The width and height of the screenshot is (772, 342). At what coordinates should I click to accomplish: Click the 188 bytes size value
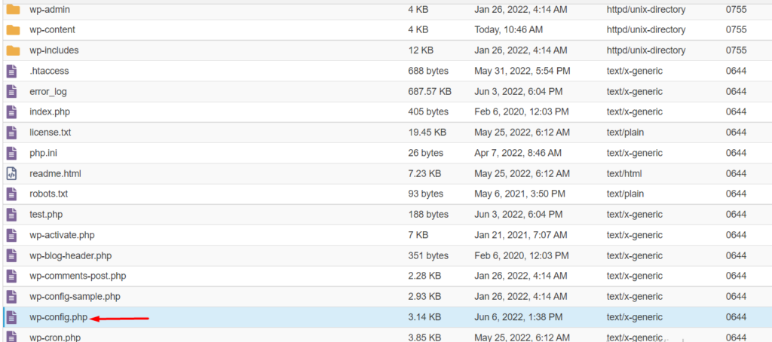click(x=428, y=215)
